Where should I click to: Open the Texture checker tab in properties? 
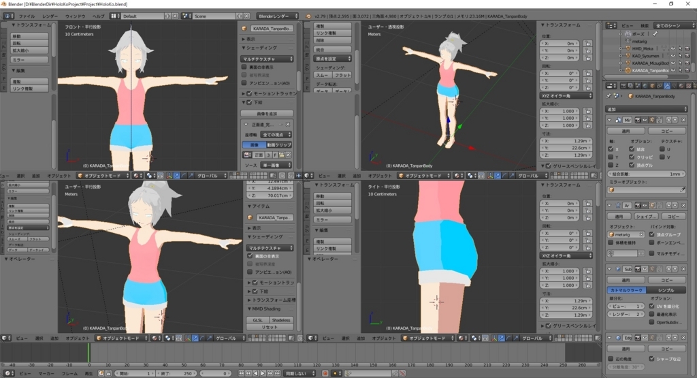tap(688, 85)
